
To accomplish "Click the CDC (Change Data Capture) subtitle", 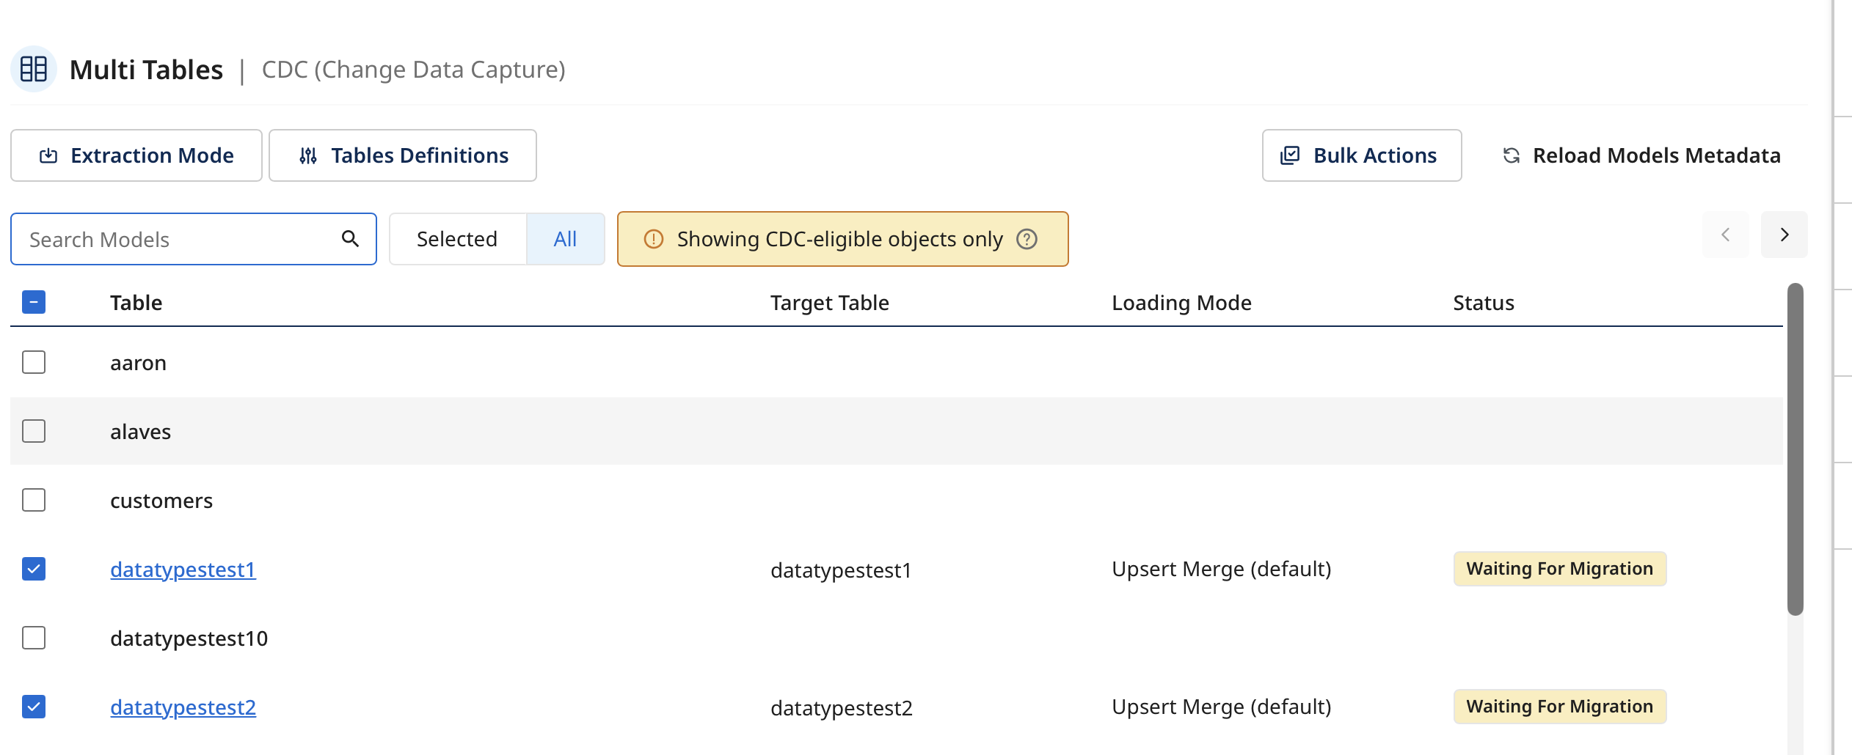I will pos(413,70).
